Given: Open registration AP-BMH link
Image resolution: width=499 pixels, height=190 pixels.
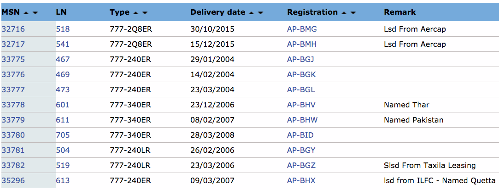Looking at the screenshot, I should [x=302, y=45].
